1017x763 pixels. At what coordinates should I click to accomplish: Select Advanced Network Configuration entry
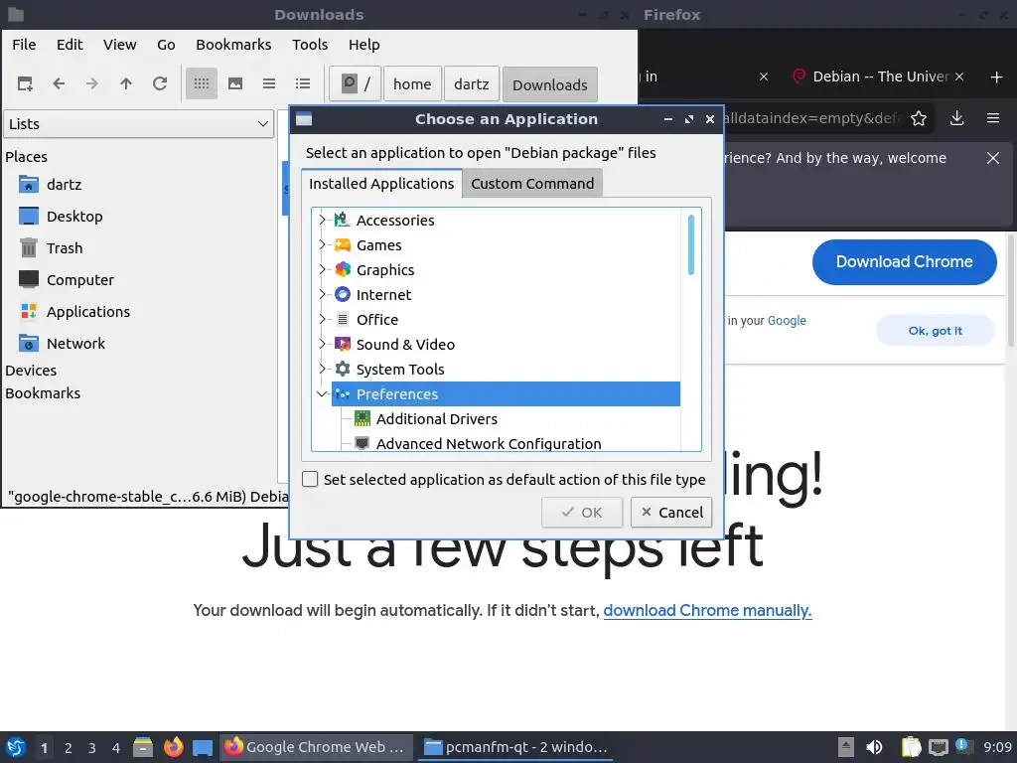(489, 444)
